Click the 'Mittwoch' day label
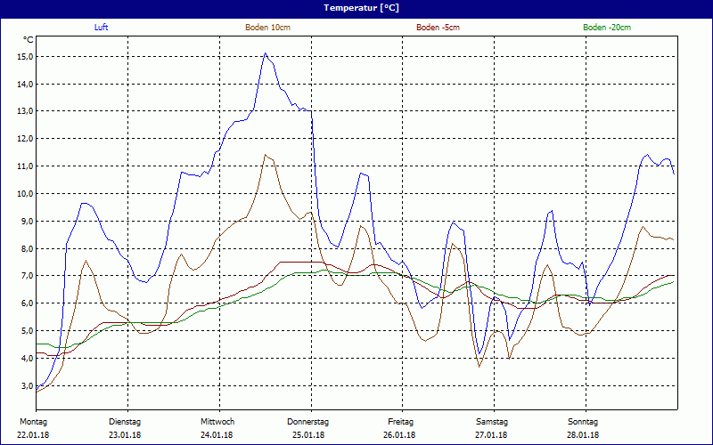The height and width of the screenshot is (445, 713). click(x=217, y=422)
